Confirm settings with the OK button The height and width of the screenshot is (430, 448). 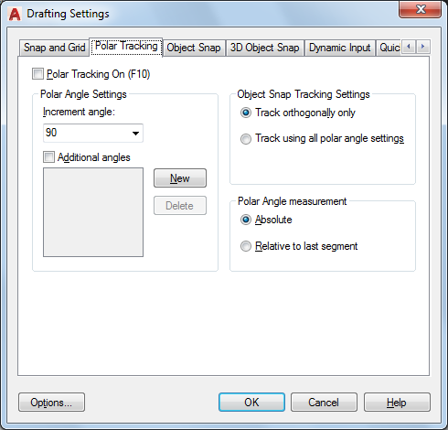click(x=251, y=403)
